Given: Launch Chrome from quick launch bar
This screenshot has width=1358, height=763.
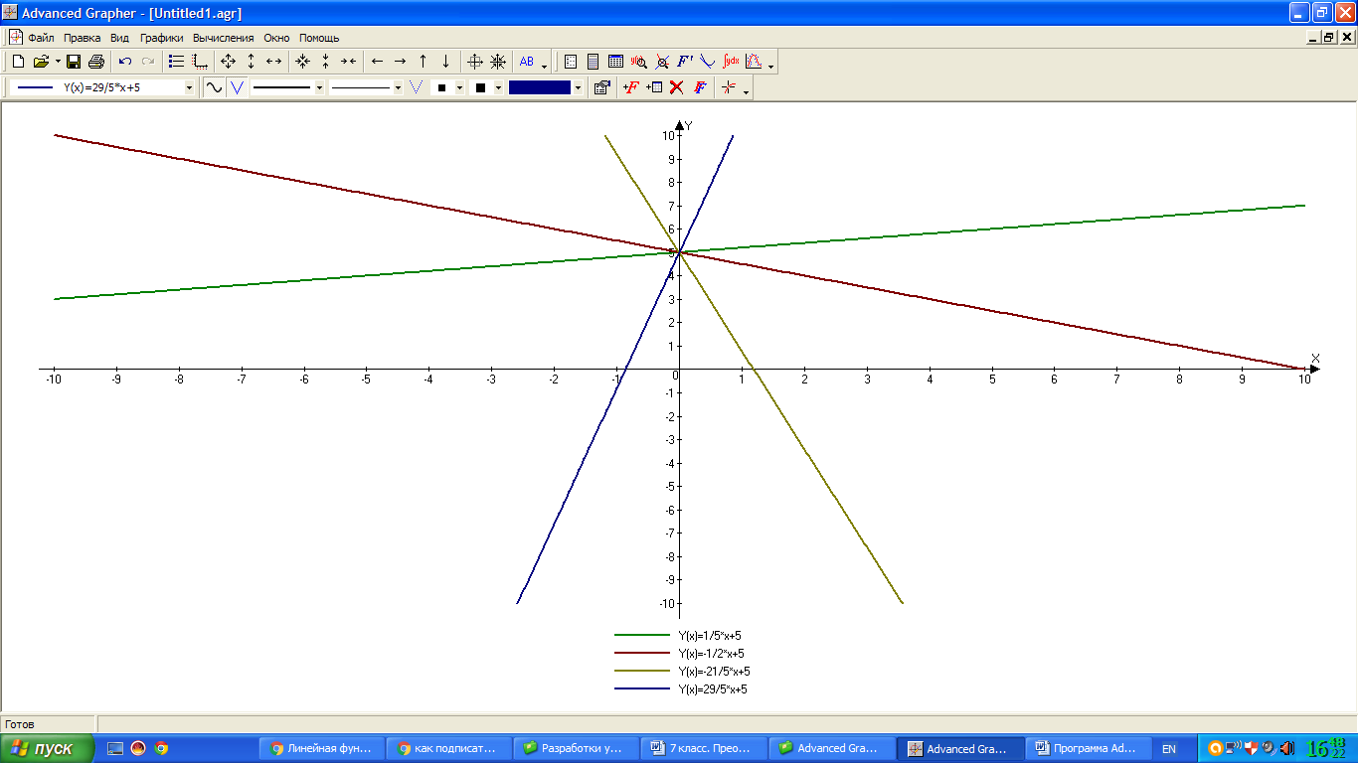Looking at the screenshot, I should (x=161, y=749).
